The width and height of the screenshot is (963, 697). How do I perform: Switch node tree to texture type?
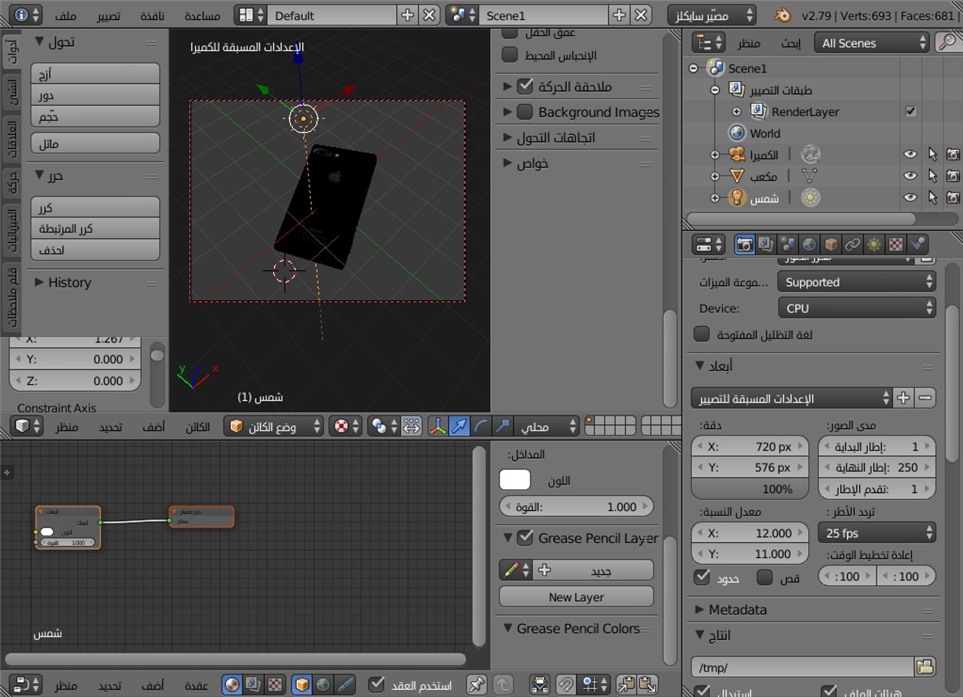click(275, 684)
